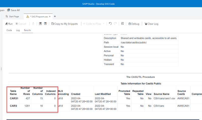Switch to the Code tab
Screen dimensions: 202x120
(x=9, y=30)
